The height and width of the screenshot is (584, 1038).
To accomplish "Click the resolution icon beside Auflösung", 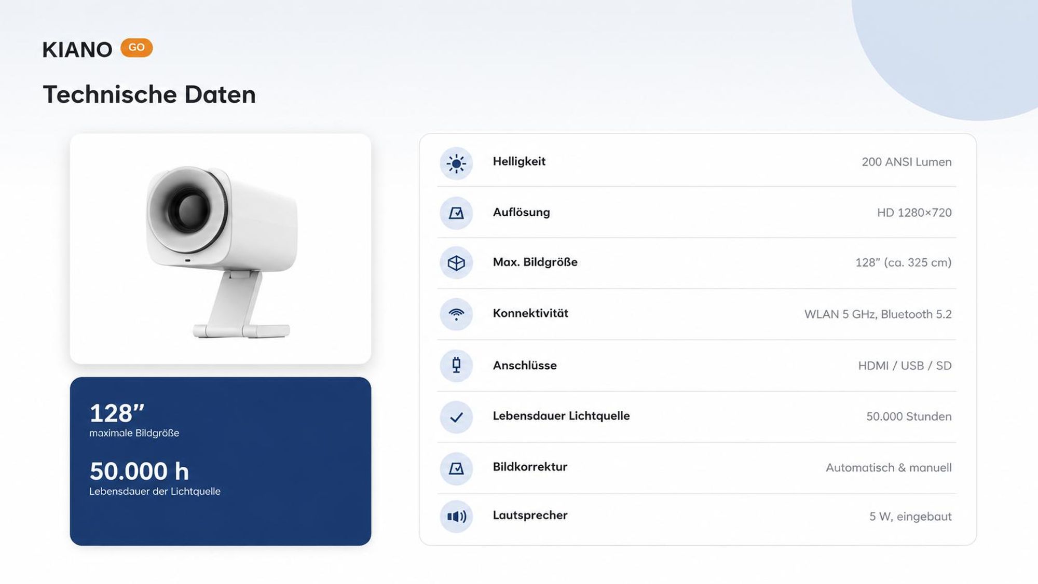I will [x=456, y=213].
